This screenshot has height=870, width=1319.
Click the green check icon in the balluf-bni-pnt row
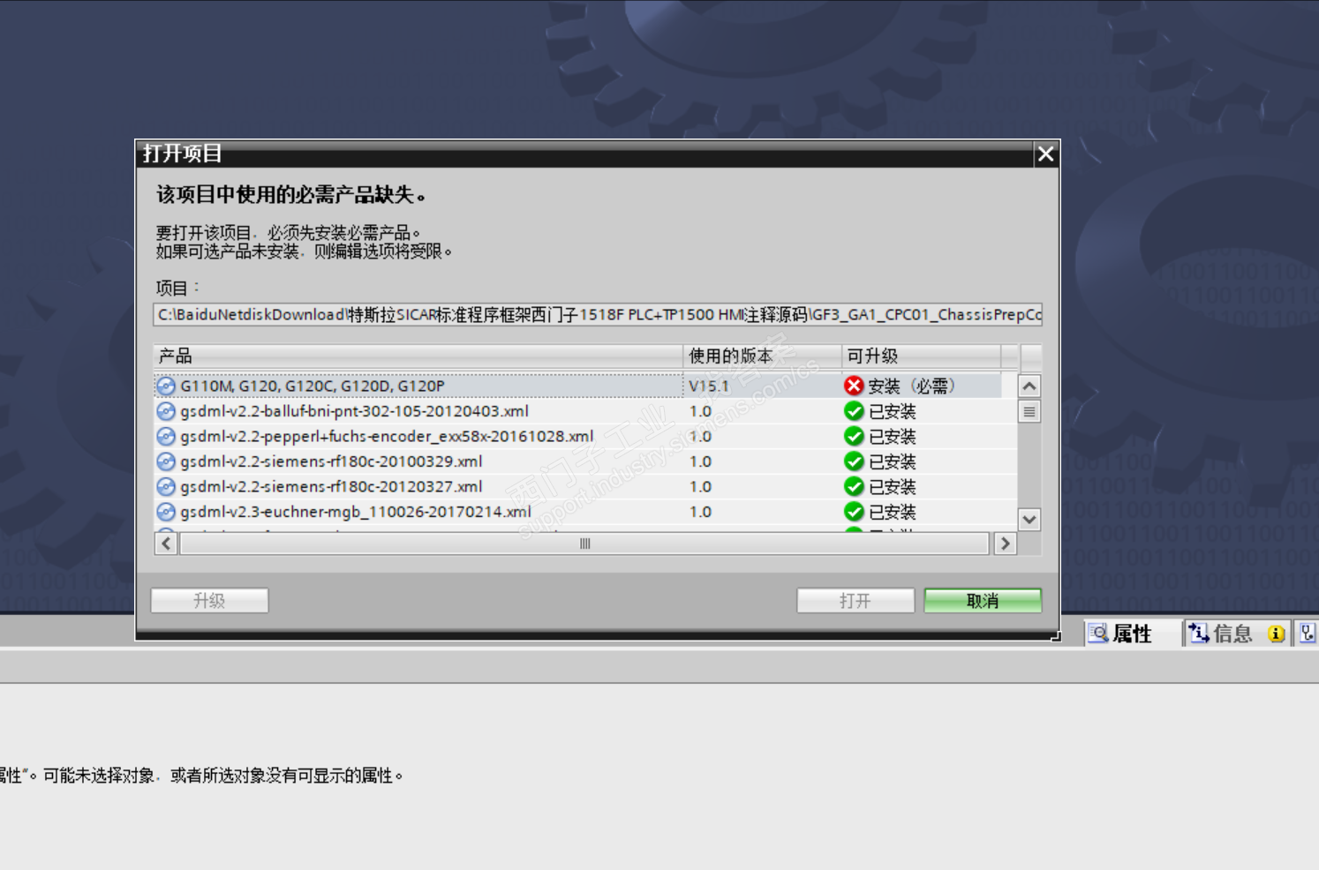tap(854, 411)
